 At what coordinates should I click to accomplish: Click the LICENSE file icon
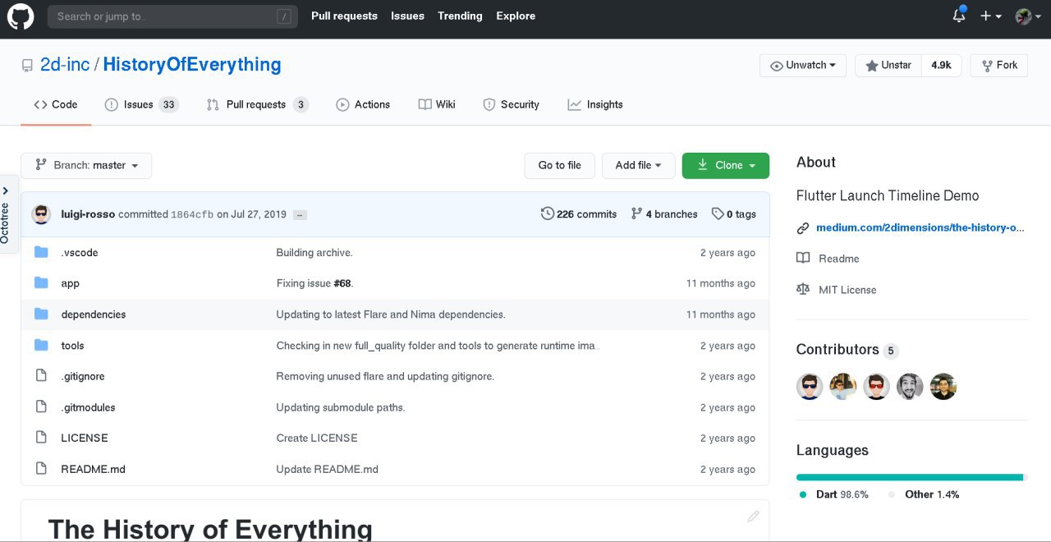(x=41, y=438)
